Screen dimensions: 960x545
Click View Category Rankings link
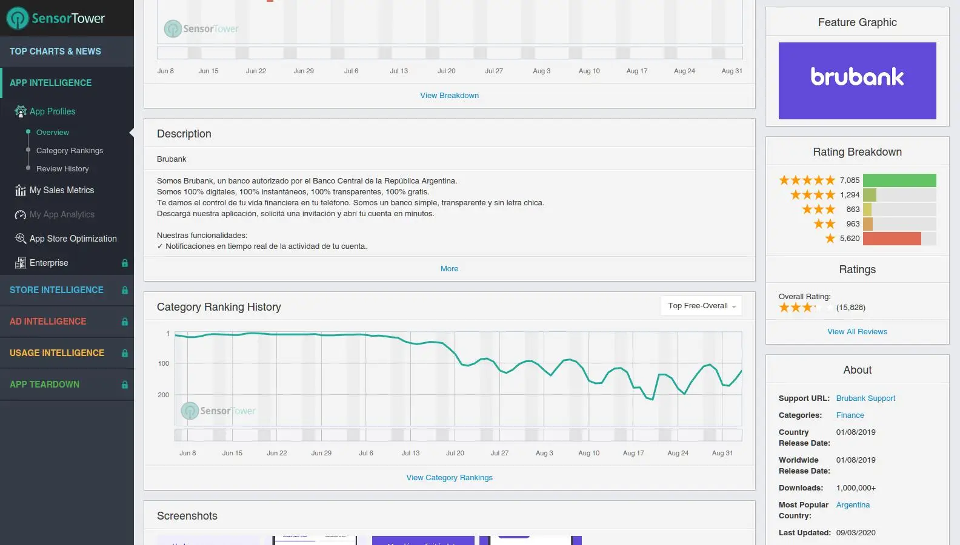coord(450,478)
